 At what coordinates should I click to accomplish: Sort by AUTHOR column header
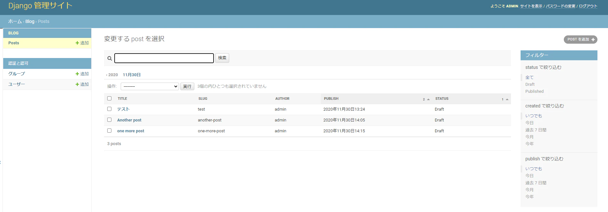pos(282,99)
